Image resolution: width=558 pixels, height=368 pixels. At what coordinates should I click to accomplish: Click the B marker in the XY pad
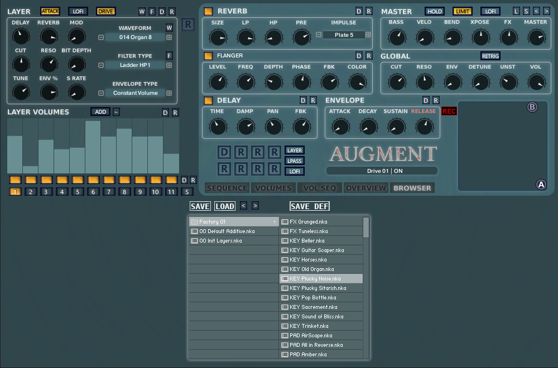click(x=532, y=107)
